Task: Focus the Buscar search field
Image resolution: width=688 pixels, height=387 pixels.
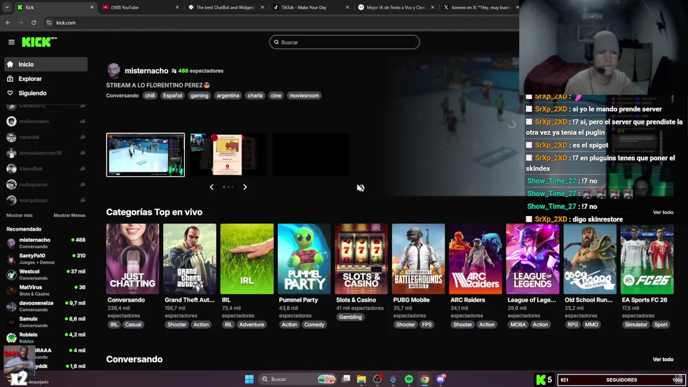Action: [345, 42]
